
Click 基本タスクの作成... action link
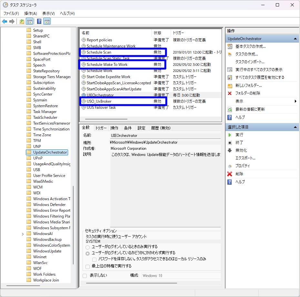pyautogui.click(x=250, y=46)
